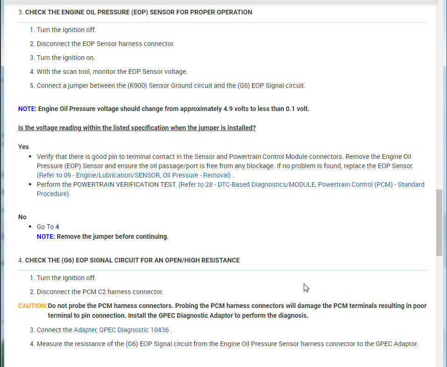The image size is (447, 367).
Task: Click the scrollbar track below the thumb
Action: pos(439,311)
